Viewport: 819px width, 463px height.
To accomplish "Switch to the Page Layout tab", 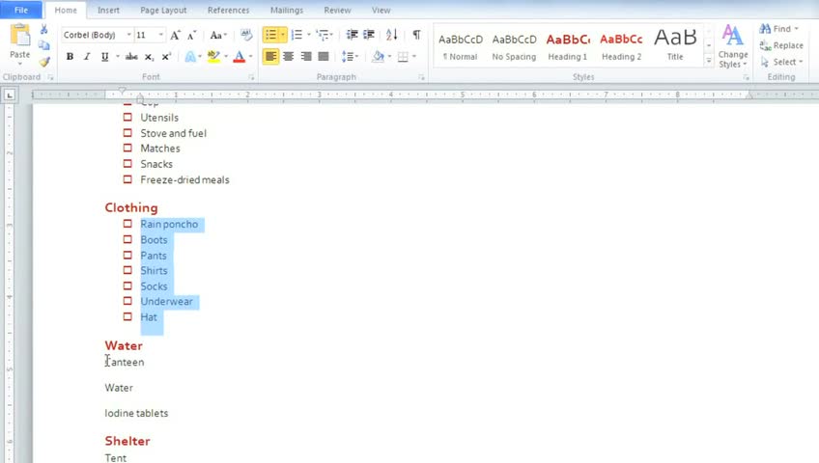I will coord(163,10).
